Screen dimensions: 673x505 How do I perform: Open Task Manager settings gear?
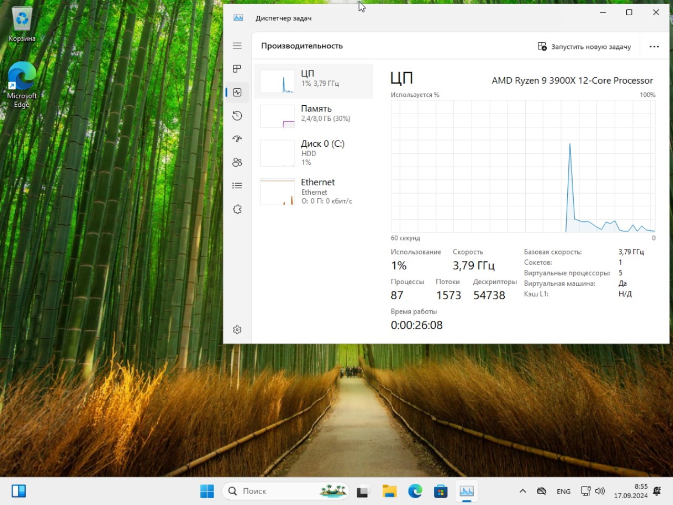[x=237, y=330]
